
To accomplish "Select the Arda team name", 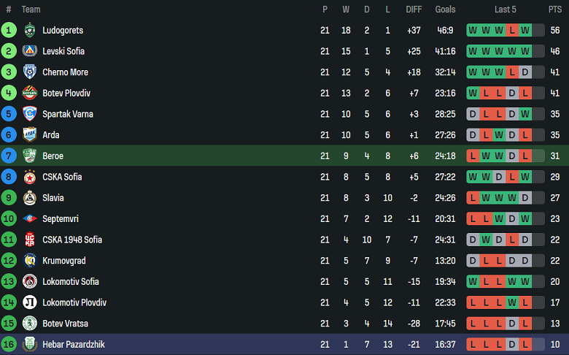I will 51,135.
